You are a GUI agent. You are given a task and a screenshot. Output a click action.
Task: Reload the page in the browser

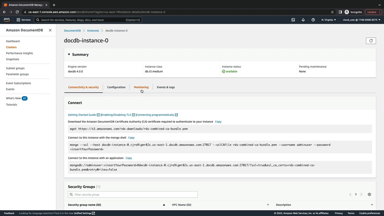tap(17, 12)
